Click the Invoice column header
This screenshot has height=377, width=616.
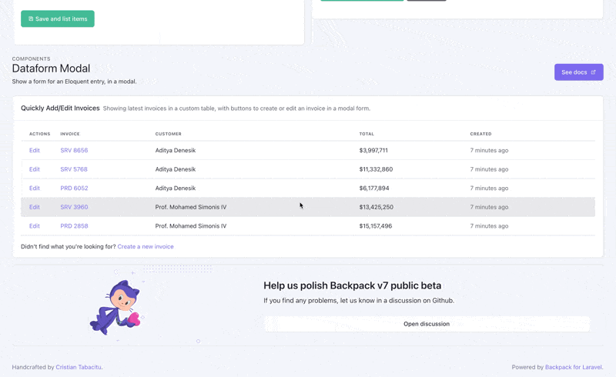[x=70, y=134]
